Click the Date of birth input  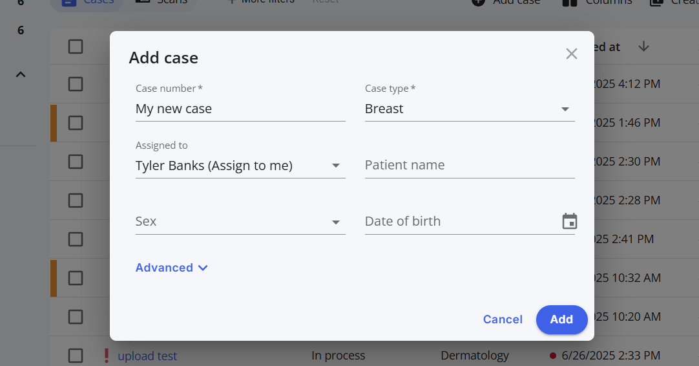click(x=461, y=221)
